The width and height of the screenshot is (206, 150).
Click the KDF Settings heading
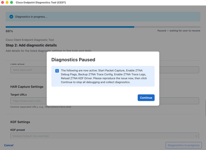20,122
